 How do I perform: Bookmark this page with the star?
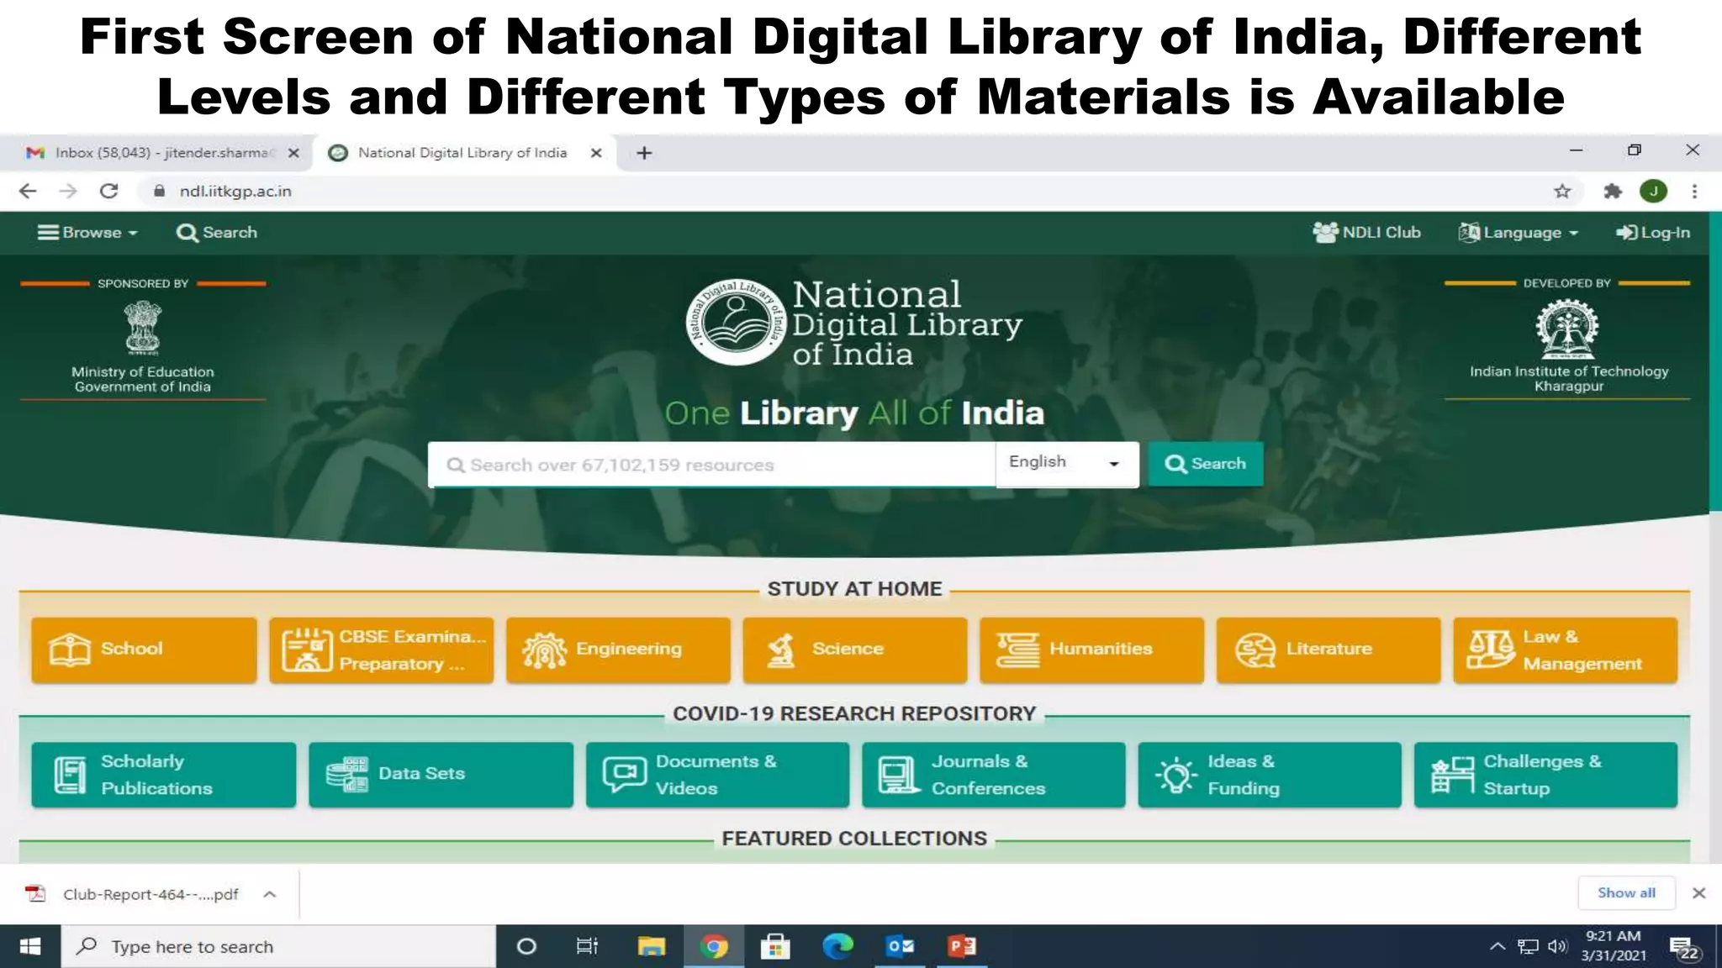pyautogui.click(x=1562, y=192)
